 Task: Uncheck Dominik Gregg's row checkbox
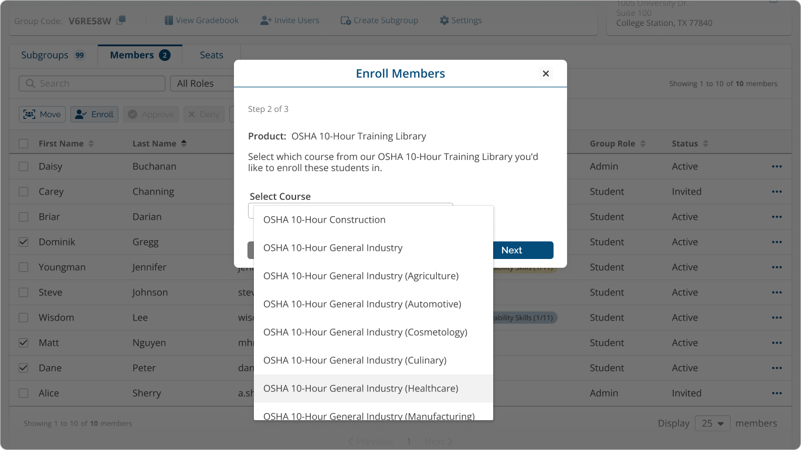(23, 241)
